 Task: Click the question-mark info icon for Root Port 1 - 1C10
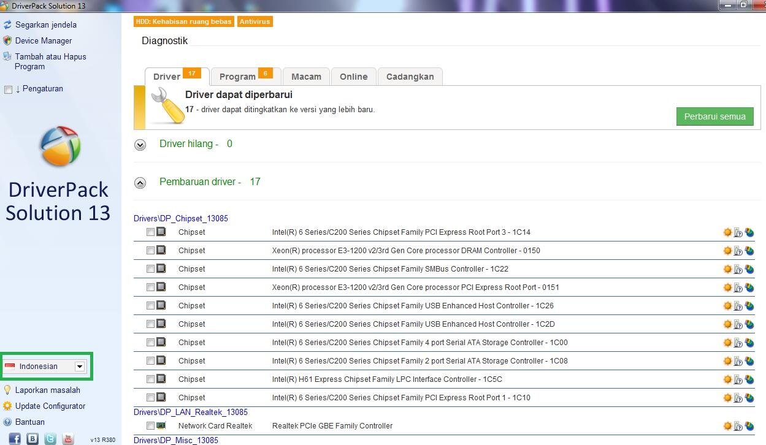(738, 398)
